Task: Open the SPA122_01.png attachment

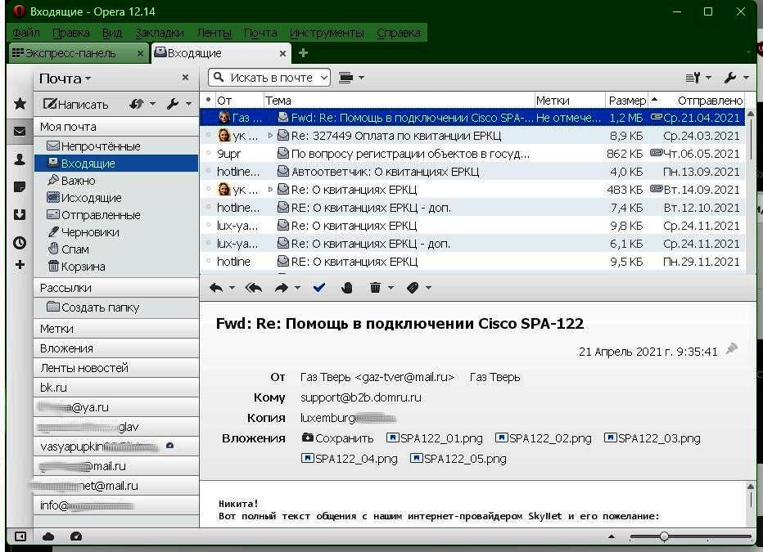Action: tap(435, 438)
